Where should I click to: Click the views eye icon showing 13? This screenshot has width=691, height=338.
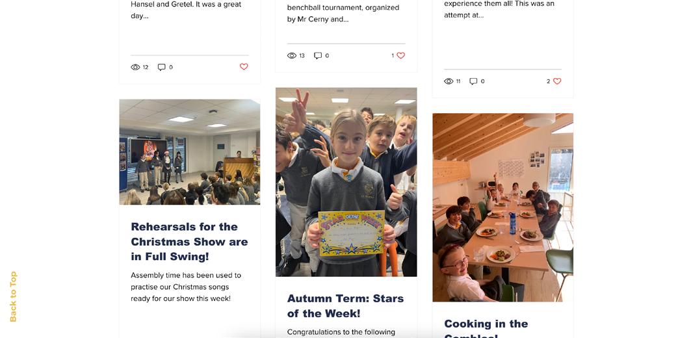[292, 55]
